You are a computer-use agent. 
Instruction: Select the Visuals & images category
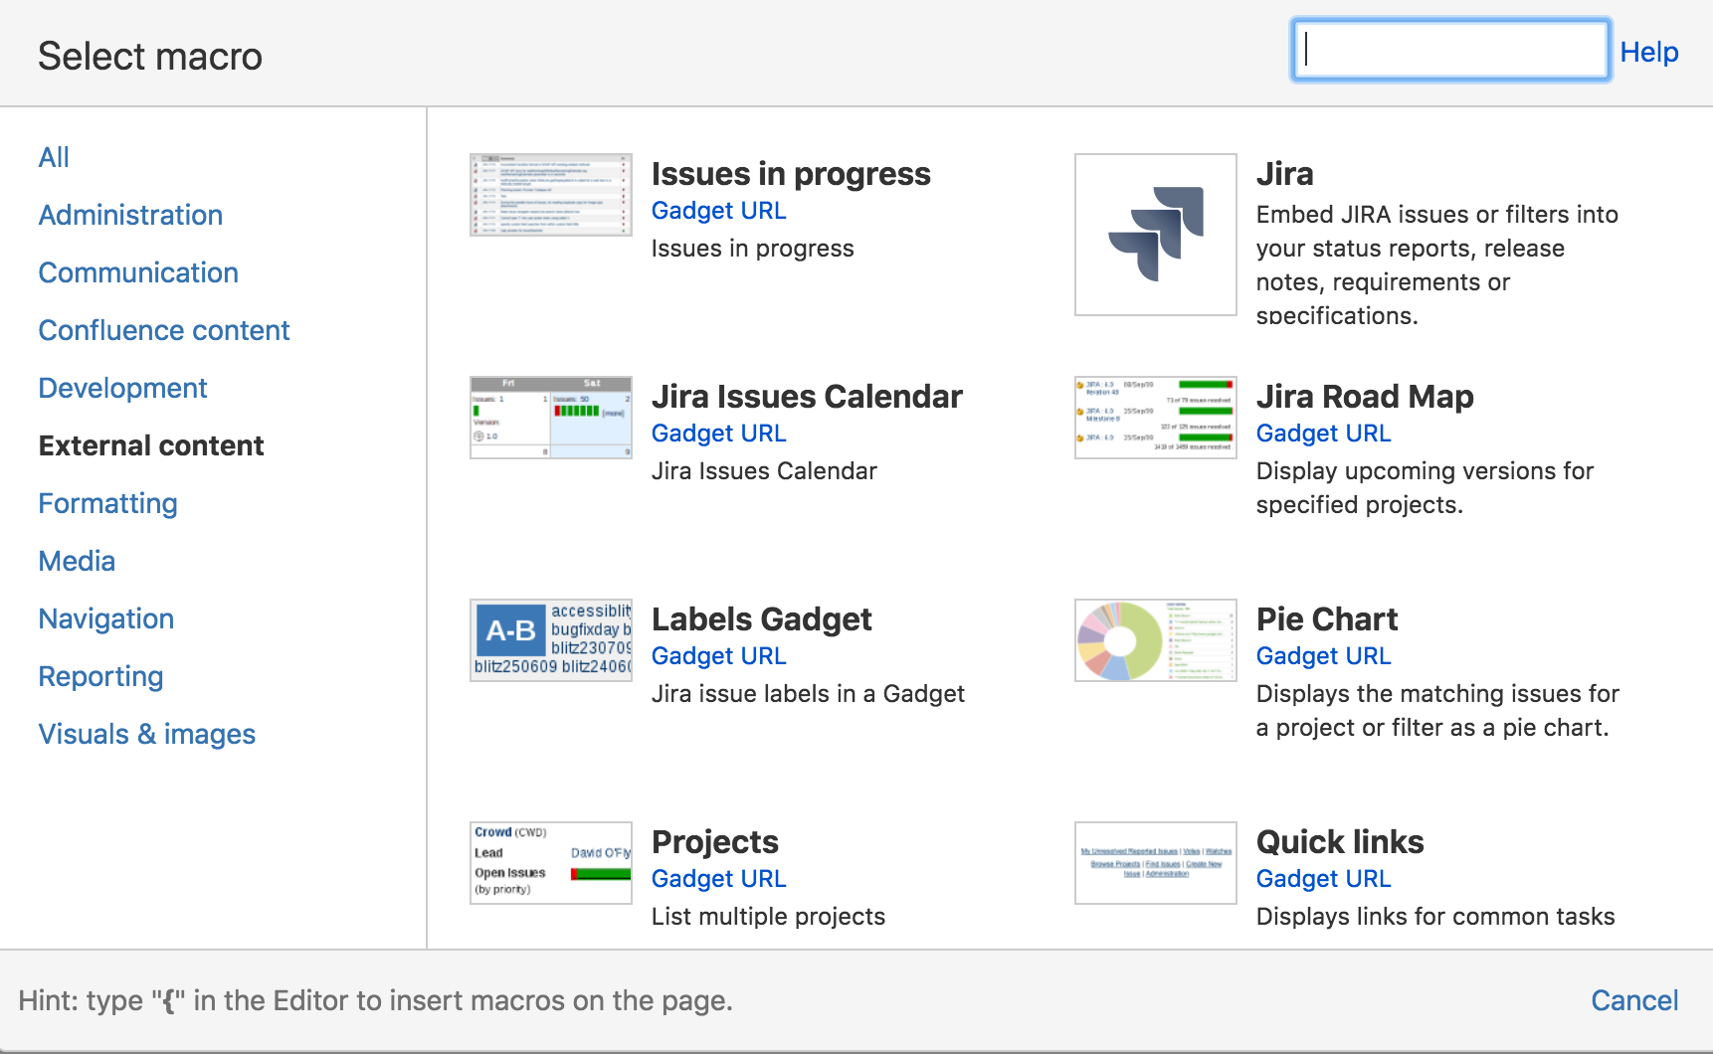tap(146, 734)
